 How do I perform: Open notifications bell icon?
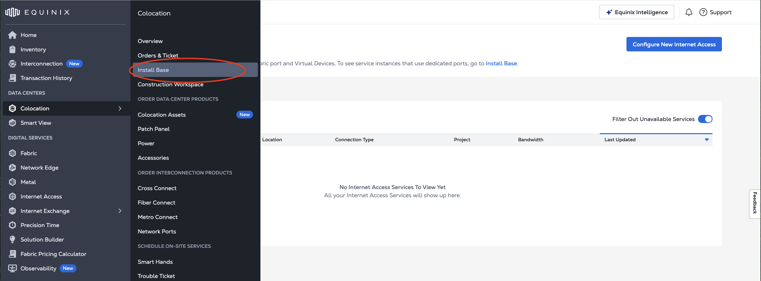(689, 12)
